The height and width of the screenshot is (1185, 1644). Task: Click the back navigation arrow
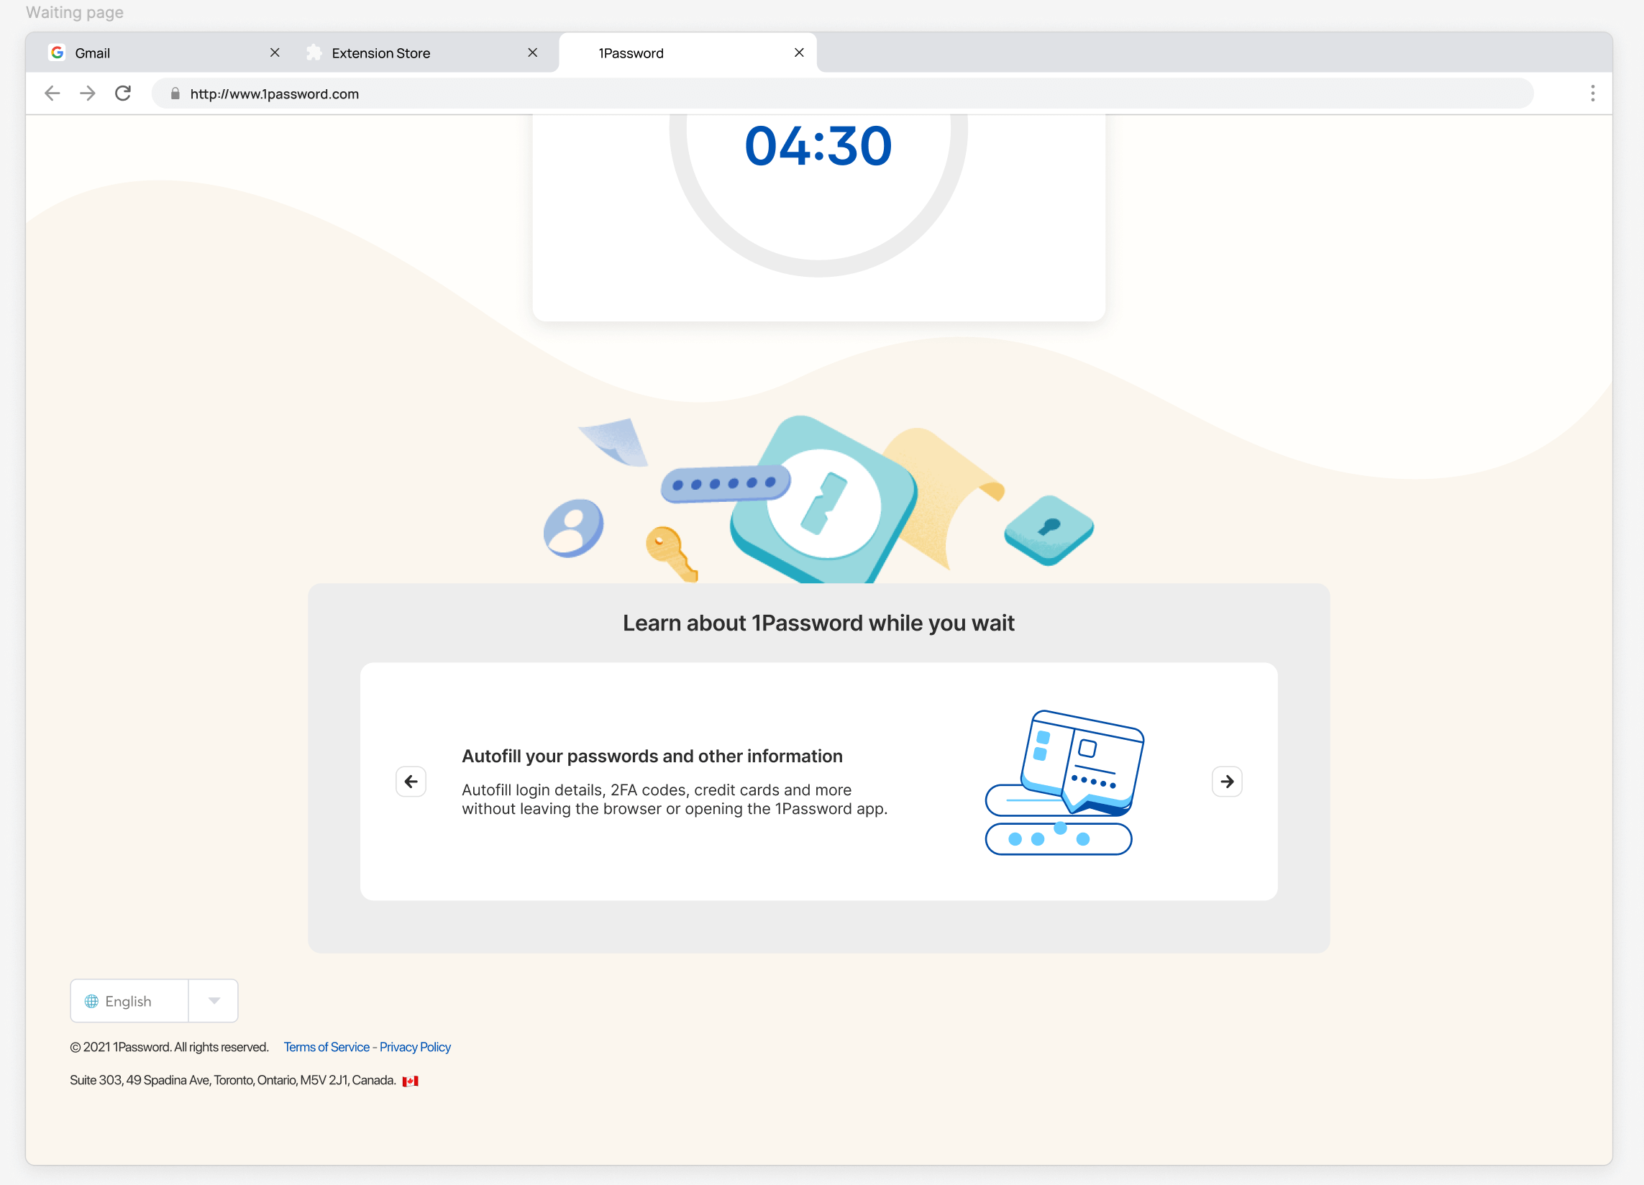point(52,93)
